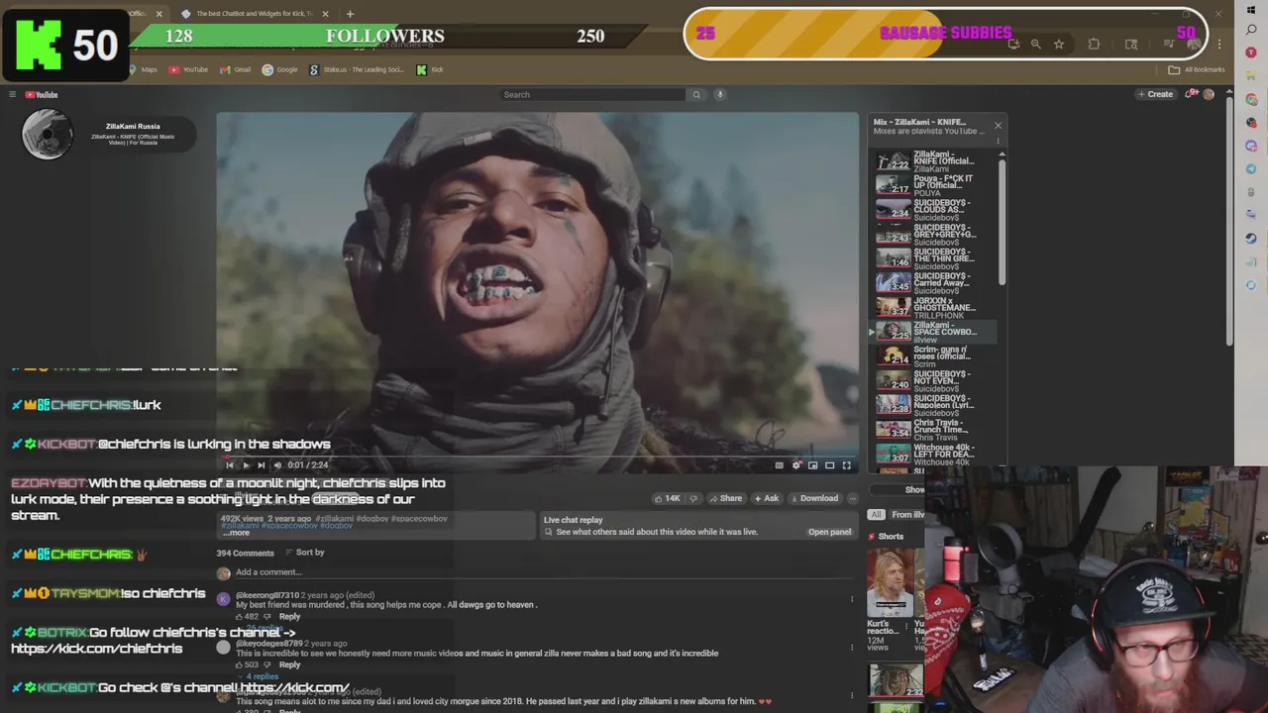Toggle video subtitles/captions

click(780, 465)
